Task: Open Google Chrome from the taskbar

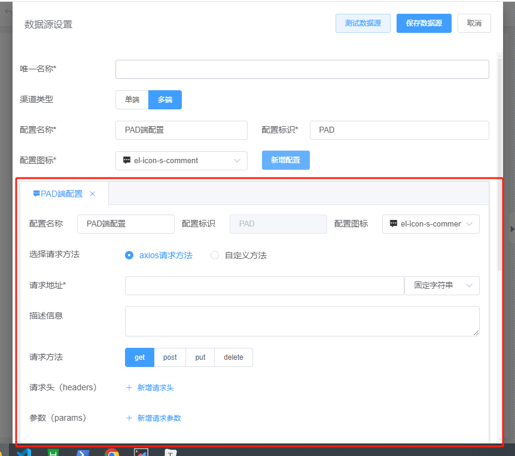Action: (114, 452)
